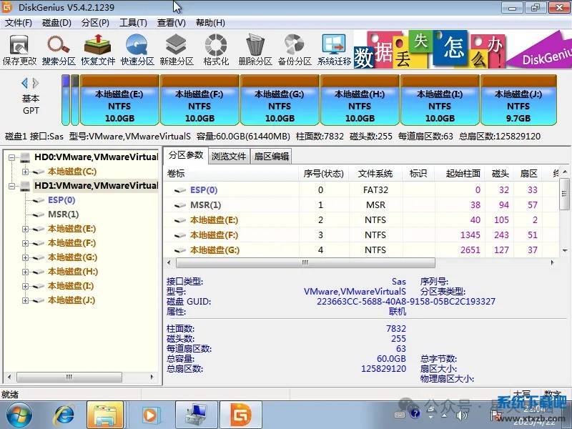The width and height of the screenshot is (572, 429).
Task: Open the 工具(T) menu
Action: pyautogui.click(x=129, y=22)
